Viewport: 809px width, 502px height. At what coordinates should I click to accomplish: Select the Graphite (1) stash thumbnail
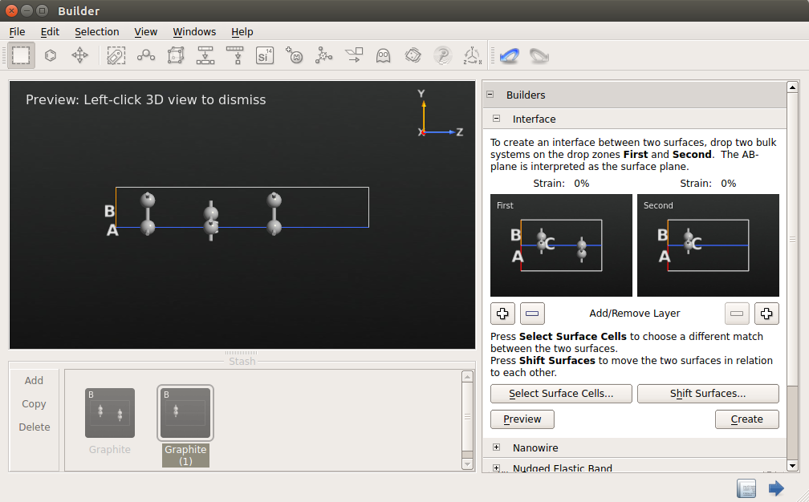pos(185,413)
